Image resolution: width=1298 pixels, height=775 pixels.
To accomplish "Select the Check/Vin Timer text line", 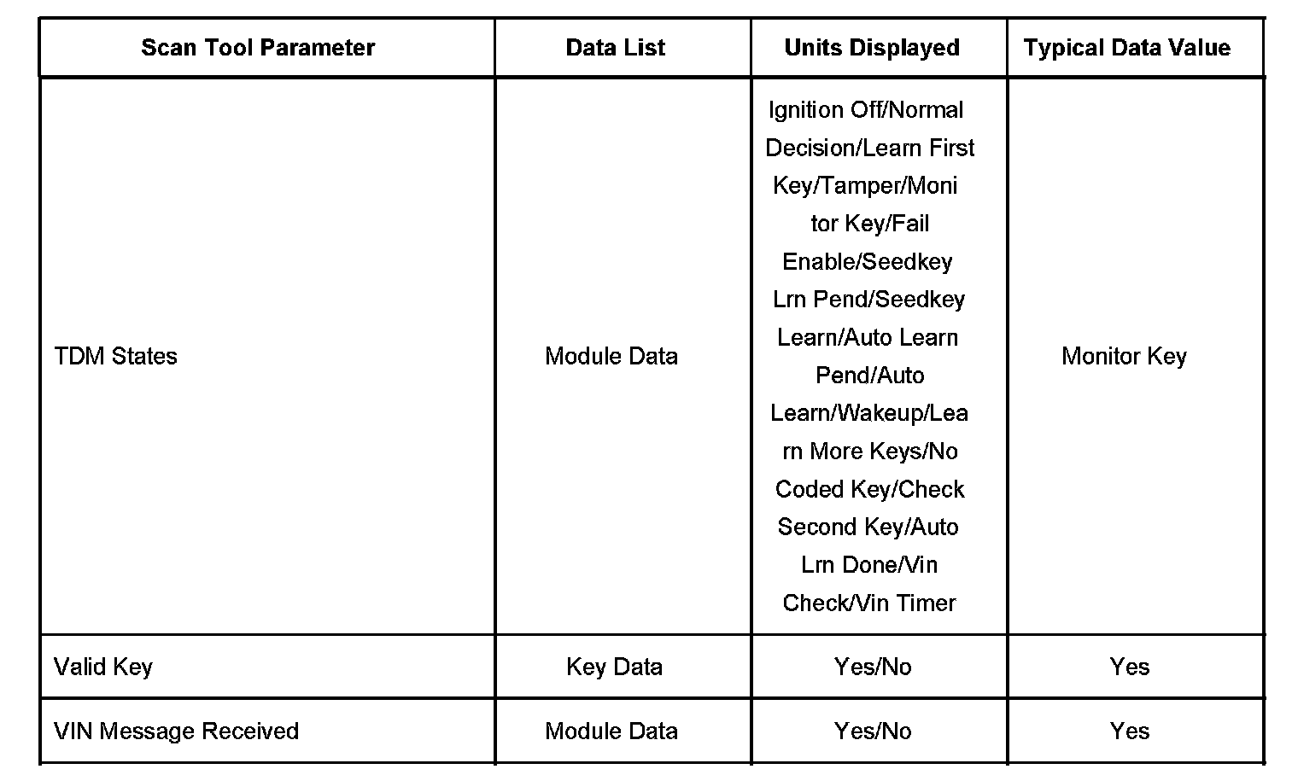I will pos(869,603).
